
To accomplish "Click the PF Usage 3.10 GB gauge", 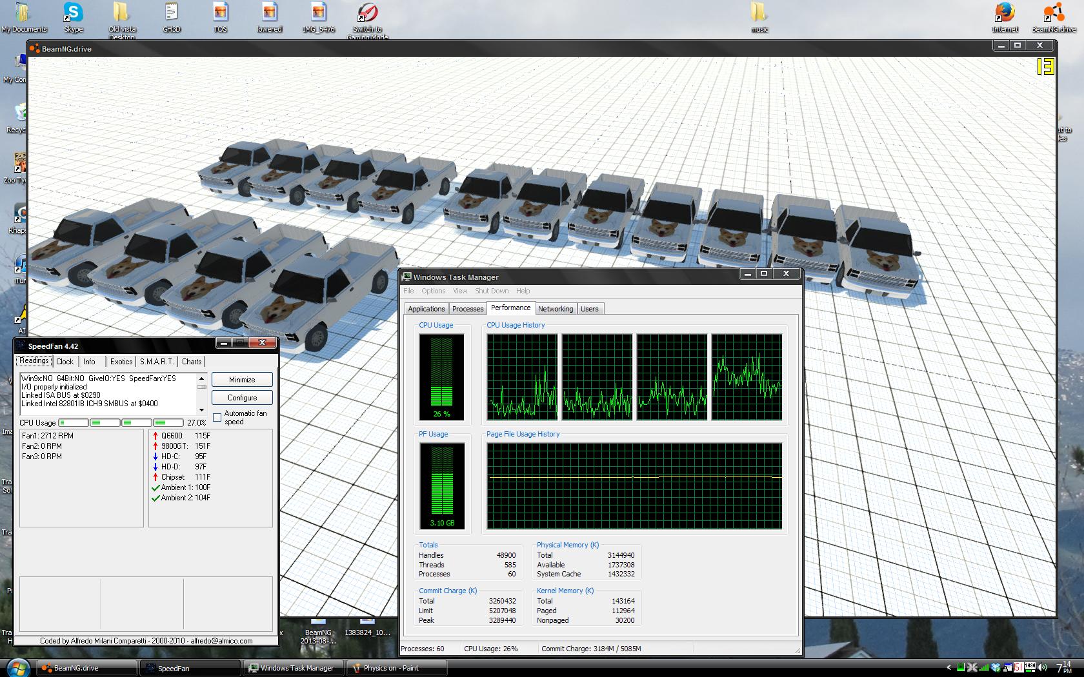I will [441, 486].
